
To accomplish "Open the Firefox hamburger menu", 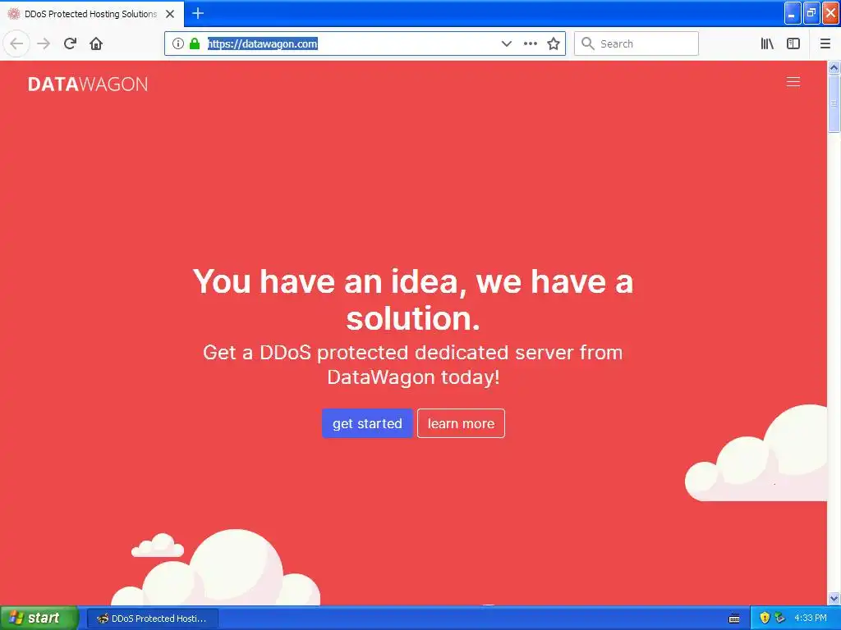I will [x=825, y=43].
